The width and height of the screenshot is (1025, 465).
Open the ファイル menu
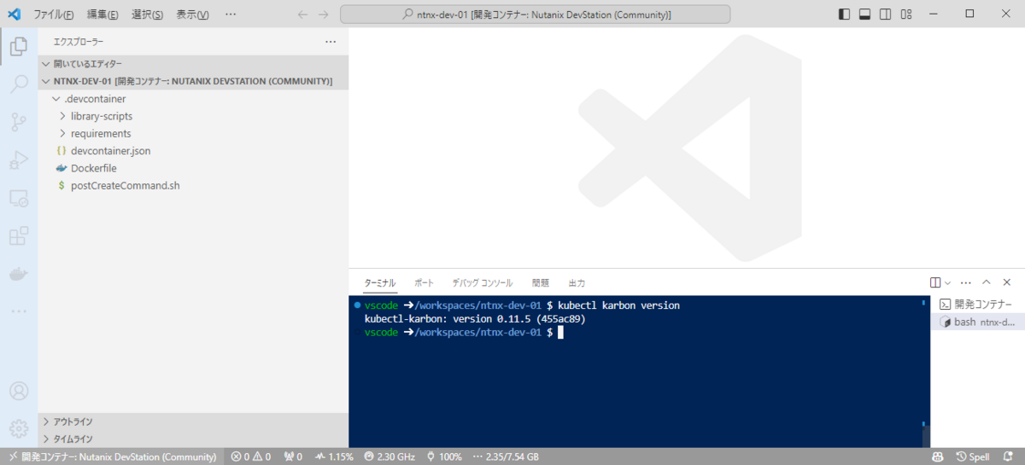tap(53, 15)
